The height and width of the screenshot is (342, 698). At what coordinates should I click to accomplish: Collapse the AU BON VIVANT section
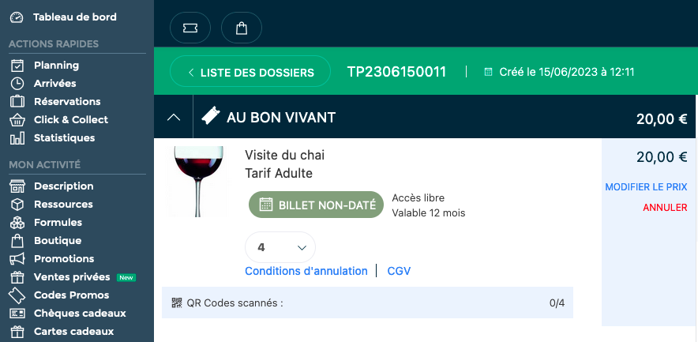[173, 118]
